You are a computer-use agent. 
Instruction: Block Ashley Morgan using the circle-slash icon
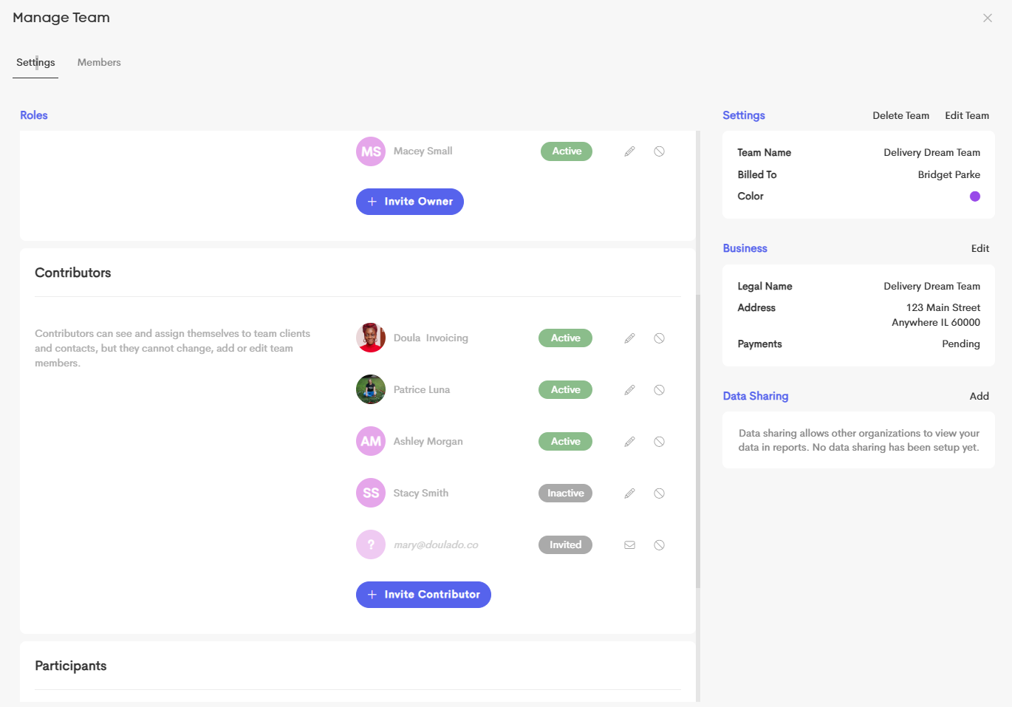(659, 442)
